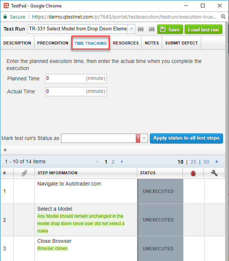Click the next page arrow in pager

click(x=122, y=162)
